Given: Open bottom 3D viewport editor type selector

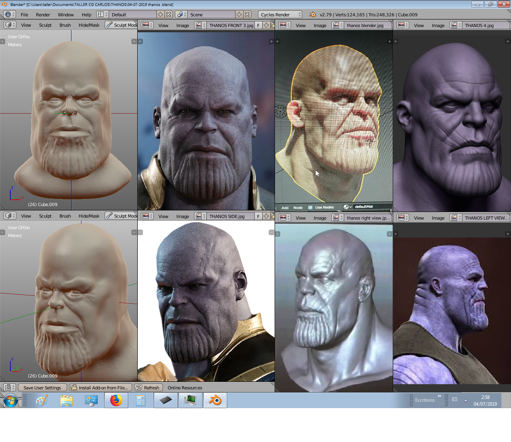Looking at the screenshot, I should pyautogui.click(x=10, y=216).
